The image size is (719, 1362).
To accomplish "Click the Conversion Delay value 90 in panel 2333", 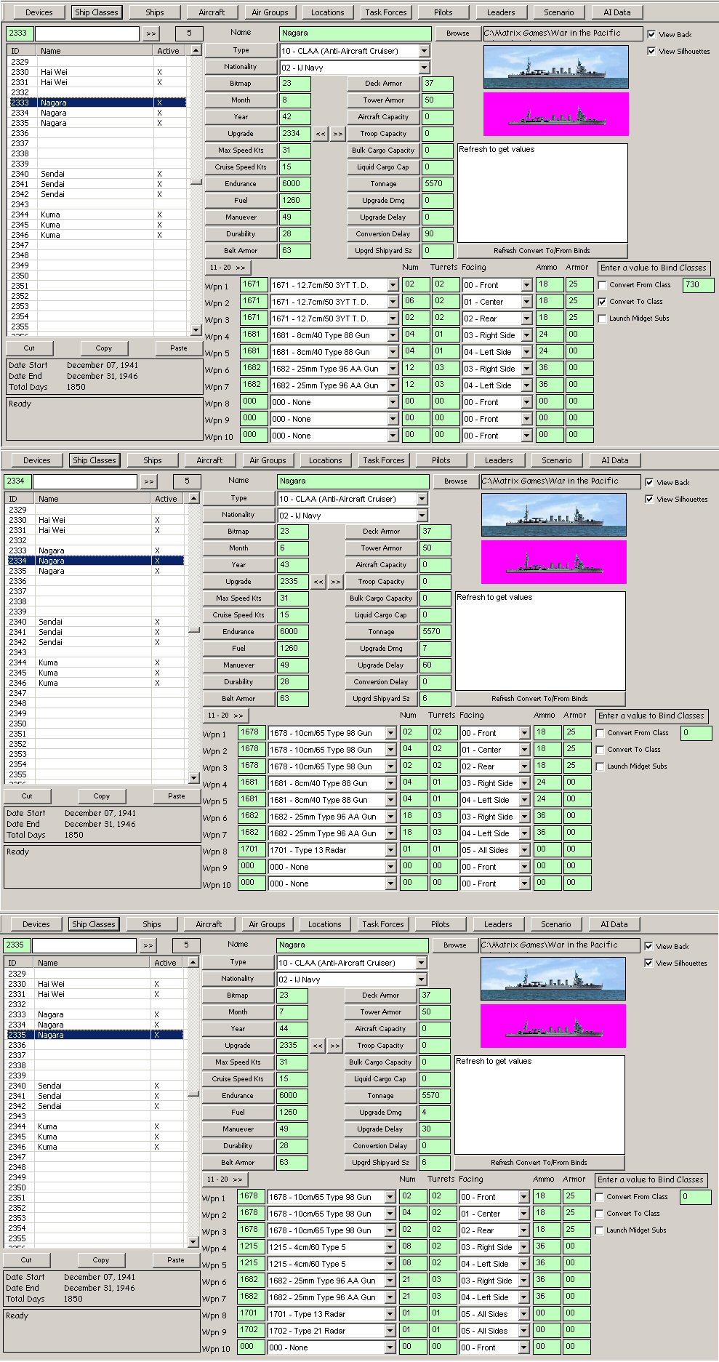I will (437, 234).
